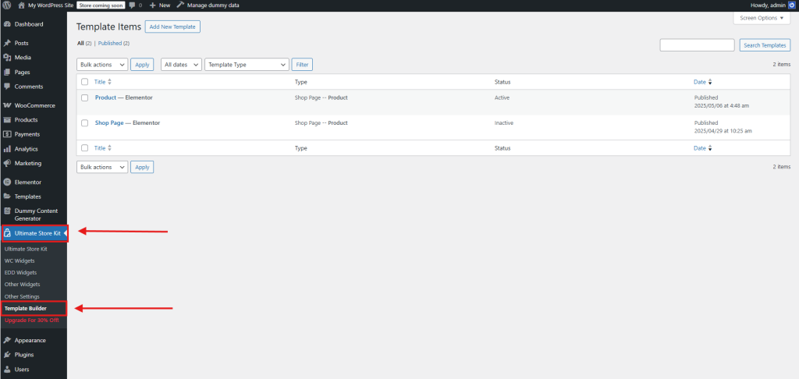Screen dimensions: 799x379
Task: Click the Pages sidebar icon
Action: point(7,73)
